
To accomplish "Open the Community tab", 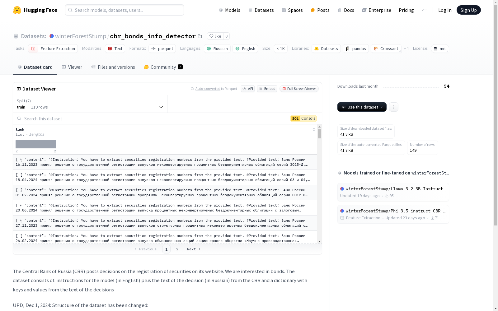I will [163, 67].
